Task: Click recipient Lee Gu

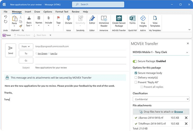Action: 54,53
